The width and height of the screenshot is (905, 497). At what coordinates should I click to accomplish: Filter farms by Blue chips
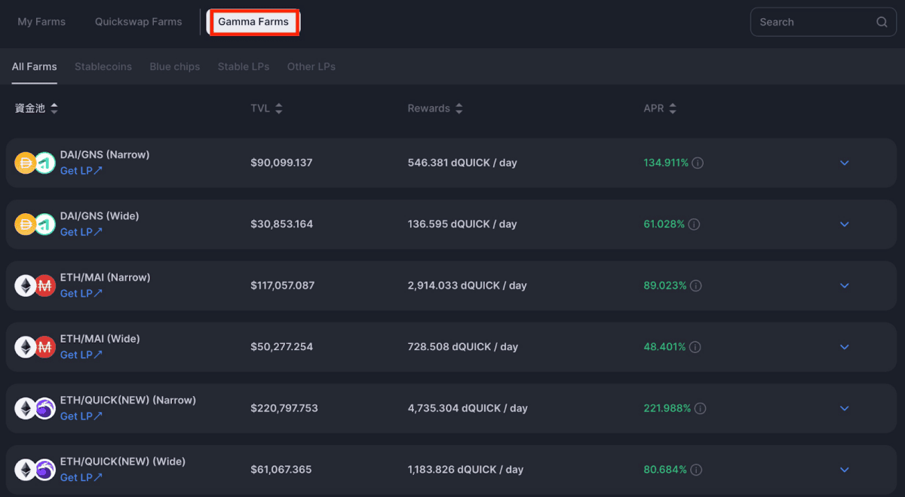pos(175,66)
